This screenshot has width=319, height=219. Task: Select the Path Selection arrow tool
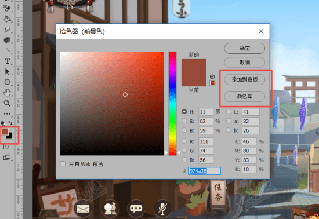[x=7, y=72]
